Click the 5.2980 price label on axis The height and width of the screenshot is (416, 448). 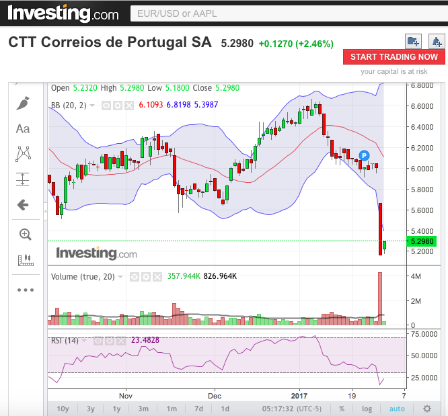tap(422, 241)
